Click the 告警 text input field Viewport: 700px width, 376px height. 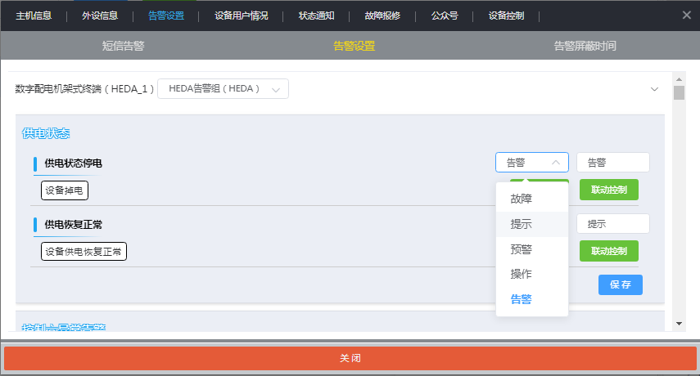[x=612, y=162]
